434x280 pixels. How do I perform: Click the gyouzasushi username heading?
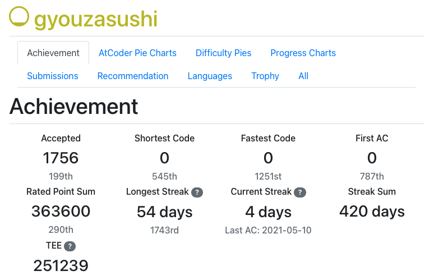point(96,19)
